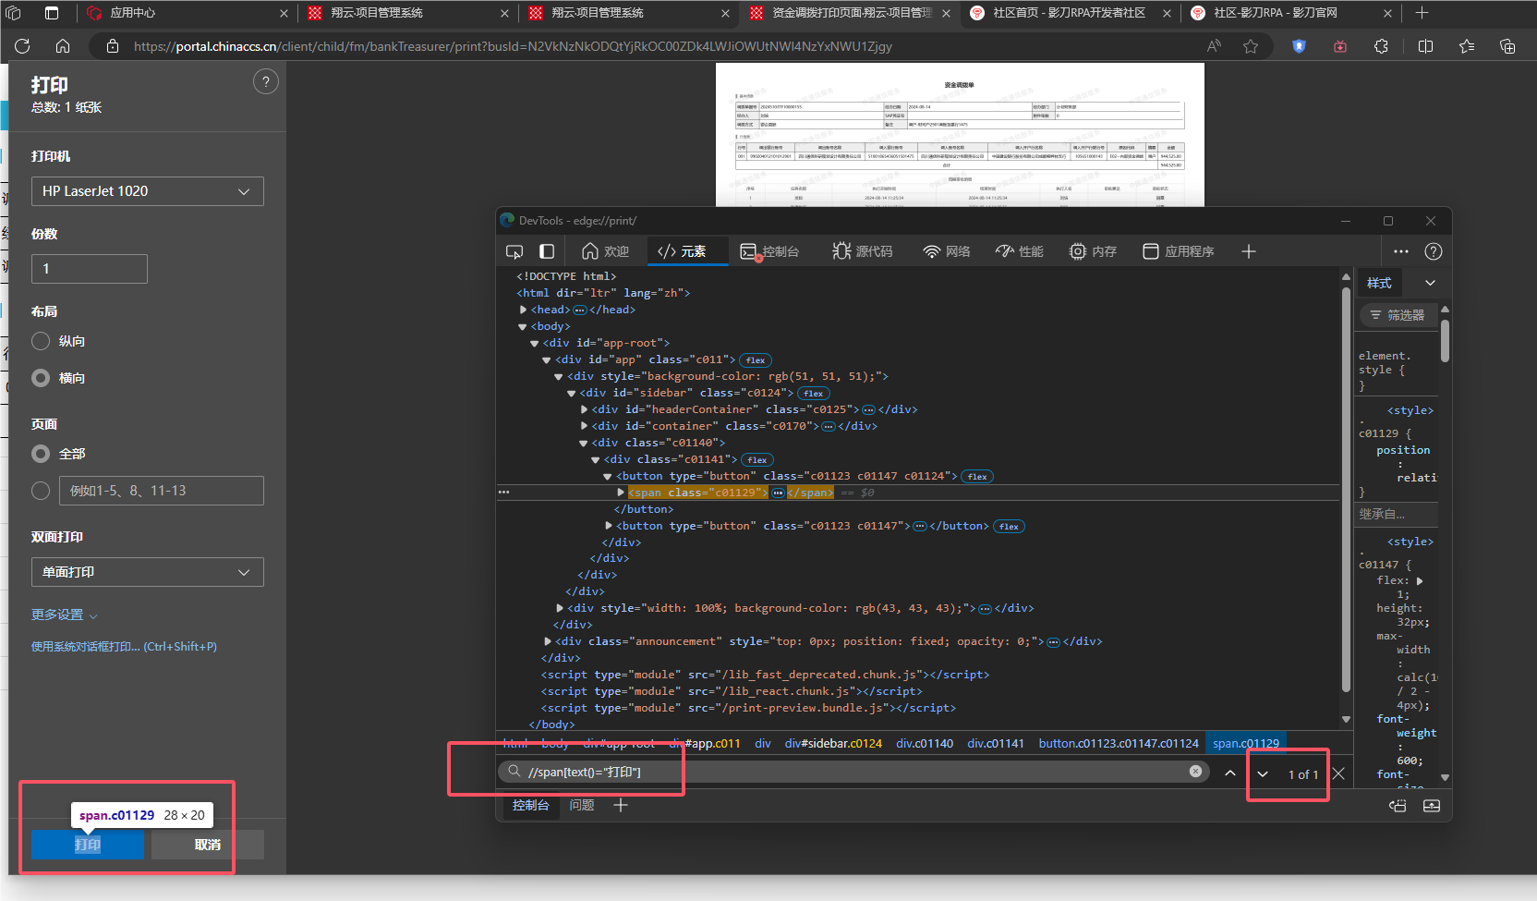Open the HP LaserJet 1020 printer dropdown

(147, 191)
